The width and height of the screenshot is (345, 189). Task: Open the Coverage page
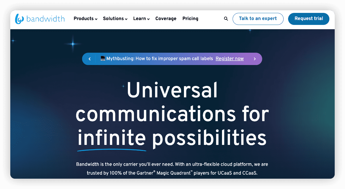(x=166, y=19)
